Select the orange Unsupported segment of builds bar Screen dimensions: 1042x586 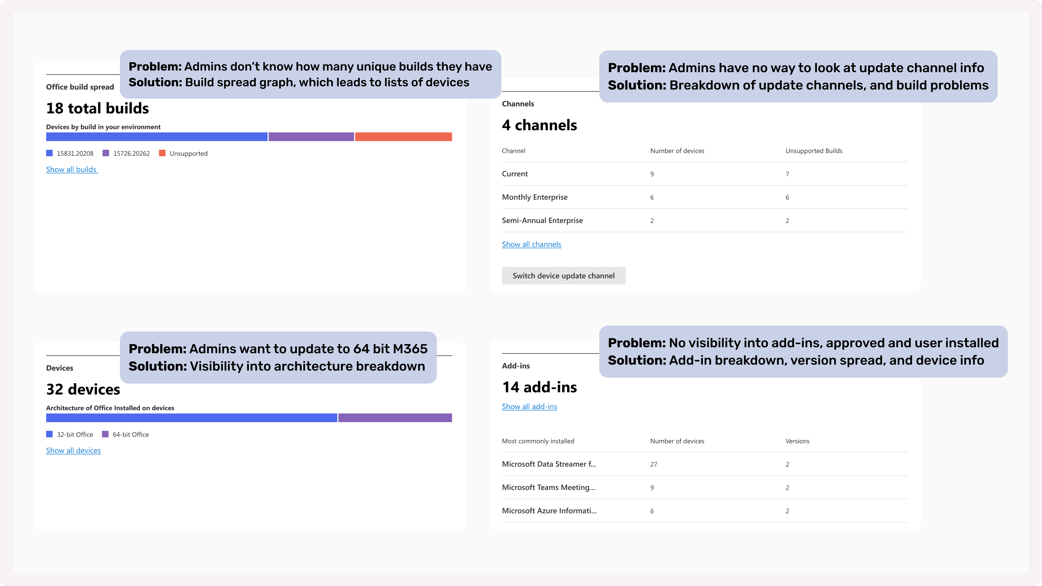pos(403,137)
